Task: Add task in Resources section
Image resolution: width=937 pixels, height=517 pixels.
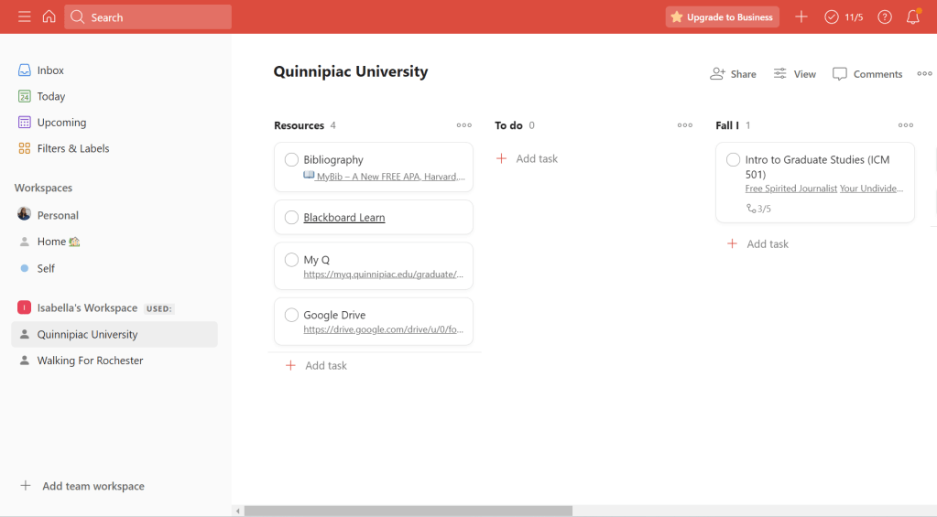Action: tap(317, 365)
